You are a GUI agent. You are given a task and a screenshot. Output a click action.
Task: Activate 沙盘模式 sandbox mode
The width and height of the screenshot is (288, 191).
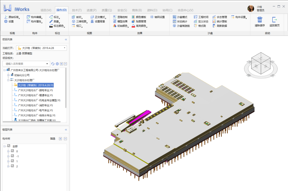coord(180,17)
